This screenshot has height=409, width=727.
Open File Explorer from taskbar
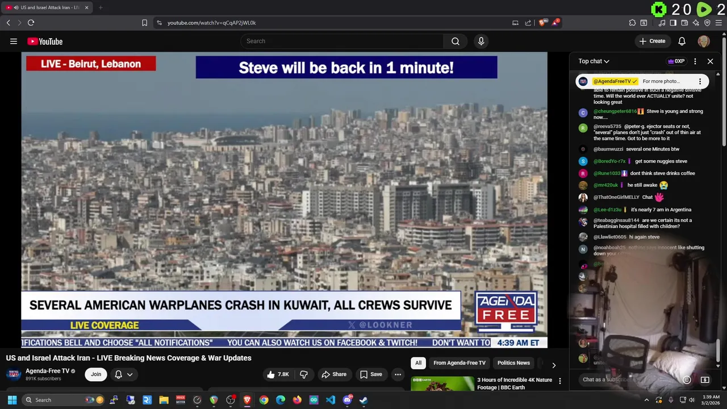pyautogui.click(x=164, y=400)
